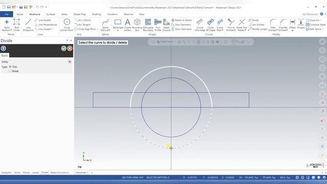327x184 pixels.
Task: Open Stair Geometry tool
Action: tap(181, 25)
